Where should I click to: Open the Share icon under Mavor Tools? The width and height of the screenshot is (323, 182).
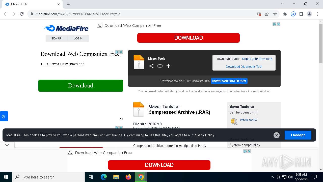pos(151,66)
